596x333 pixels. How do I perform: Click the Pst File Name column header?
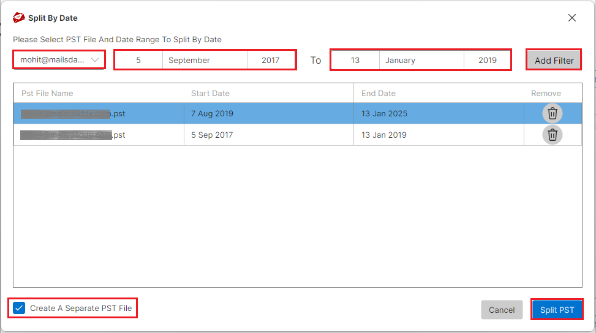[47, 93]
